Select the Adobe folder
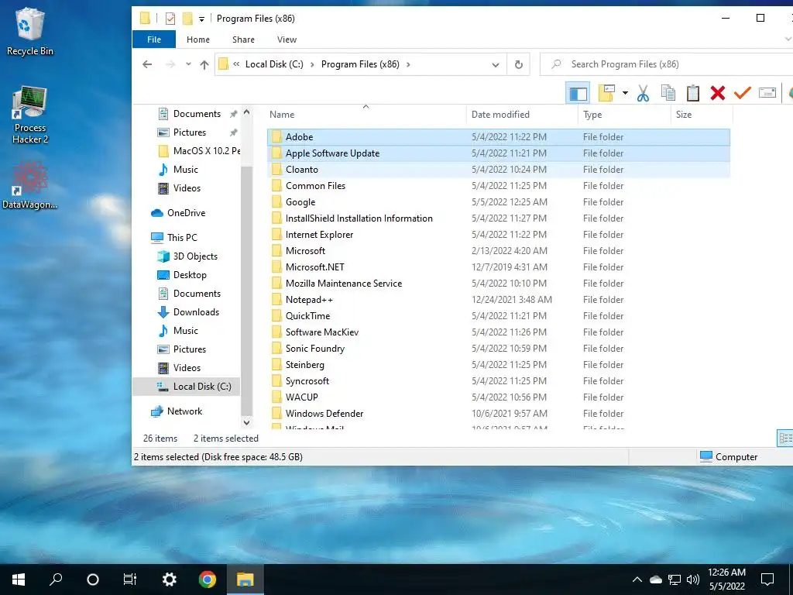Screen dimensions: 793x595 coord(498,137)
